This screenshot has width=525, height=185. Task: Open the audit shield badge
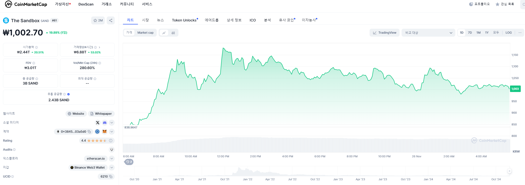112,150
